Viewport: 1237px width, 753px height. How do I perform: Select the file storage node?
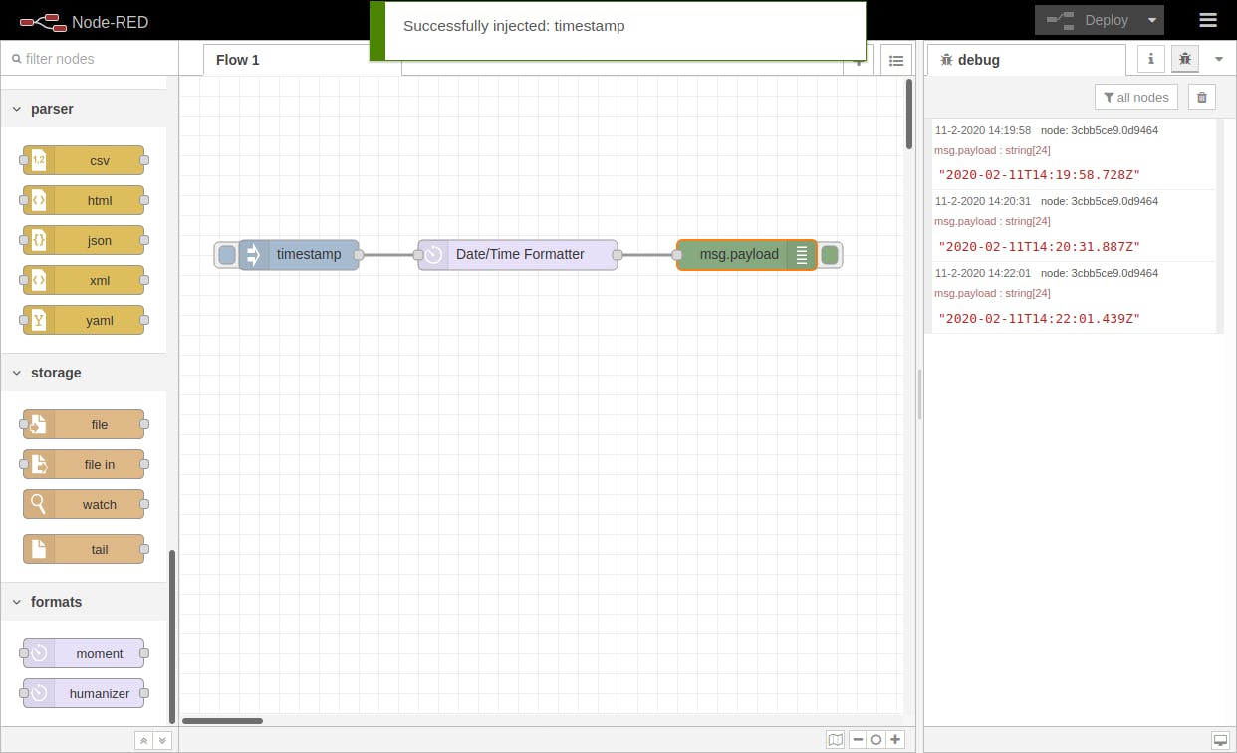pyautogui.click(x=84, y=424)
